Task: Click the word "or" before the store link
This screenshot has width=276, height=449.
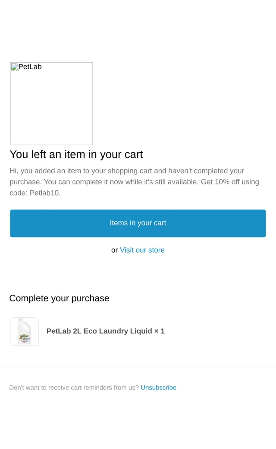Action: pyautogui.click(x=114, y=250)
